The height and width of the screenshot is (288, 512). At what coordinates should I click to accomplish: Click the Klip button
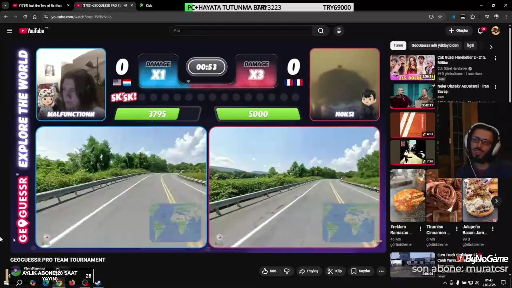(334, 271)
